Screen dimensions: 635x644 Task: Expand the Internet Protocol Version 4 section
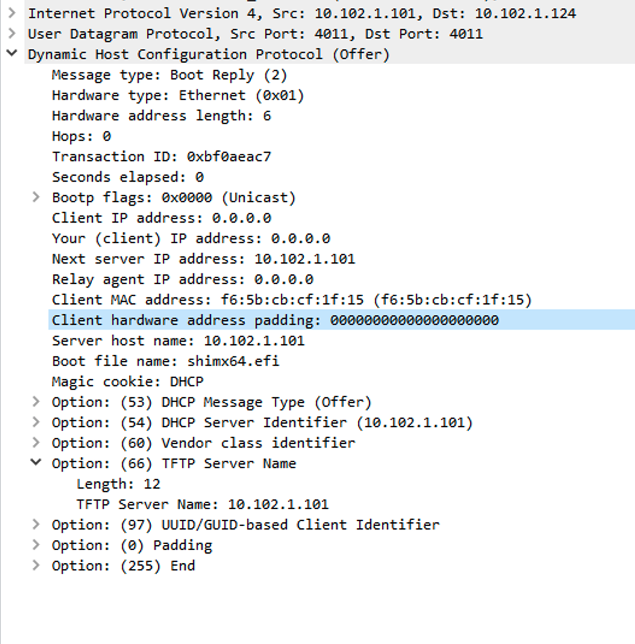pos(12,13)
